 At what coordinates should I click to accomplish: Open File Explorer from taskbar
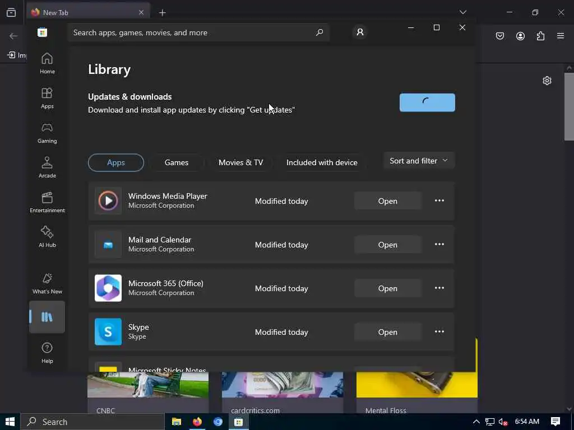(177, 422)
